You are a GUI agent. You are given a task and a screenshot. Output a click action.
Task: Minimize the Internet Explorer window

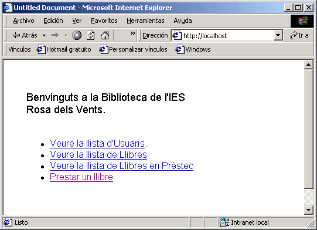click(288, 8)
